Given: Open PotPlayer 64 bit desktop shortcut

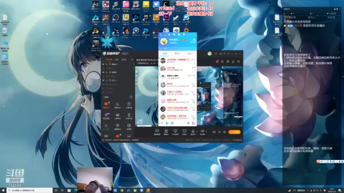Looking at the screenshot, I should click(x=146, y=6).
